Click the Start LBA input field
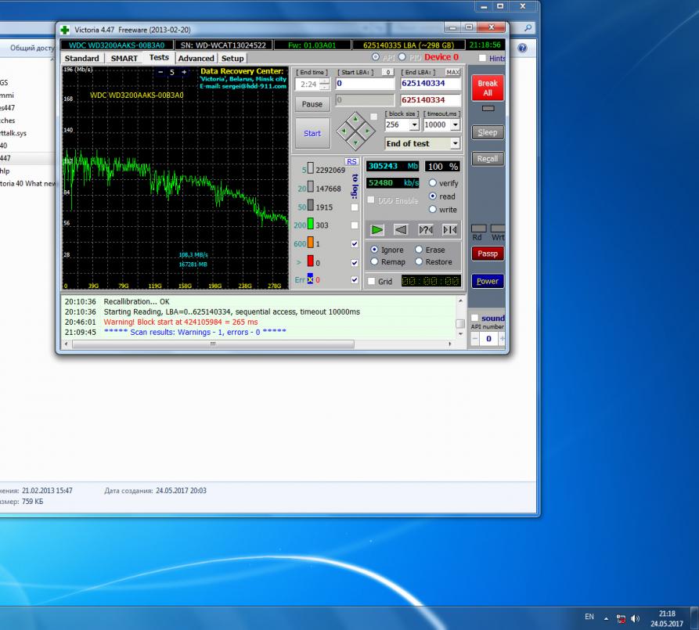699x630 pixels. click(365, 84)
